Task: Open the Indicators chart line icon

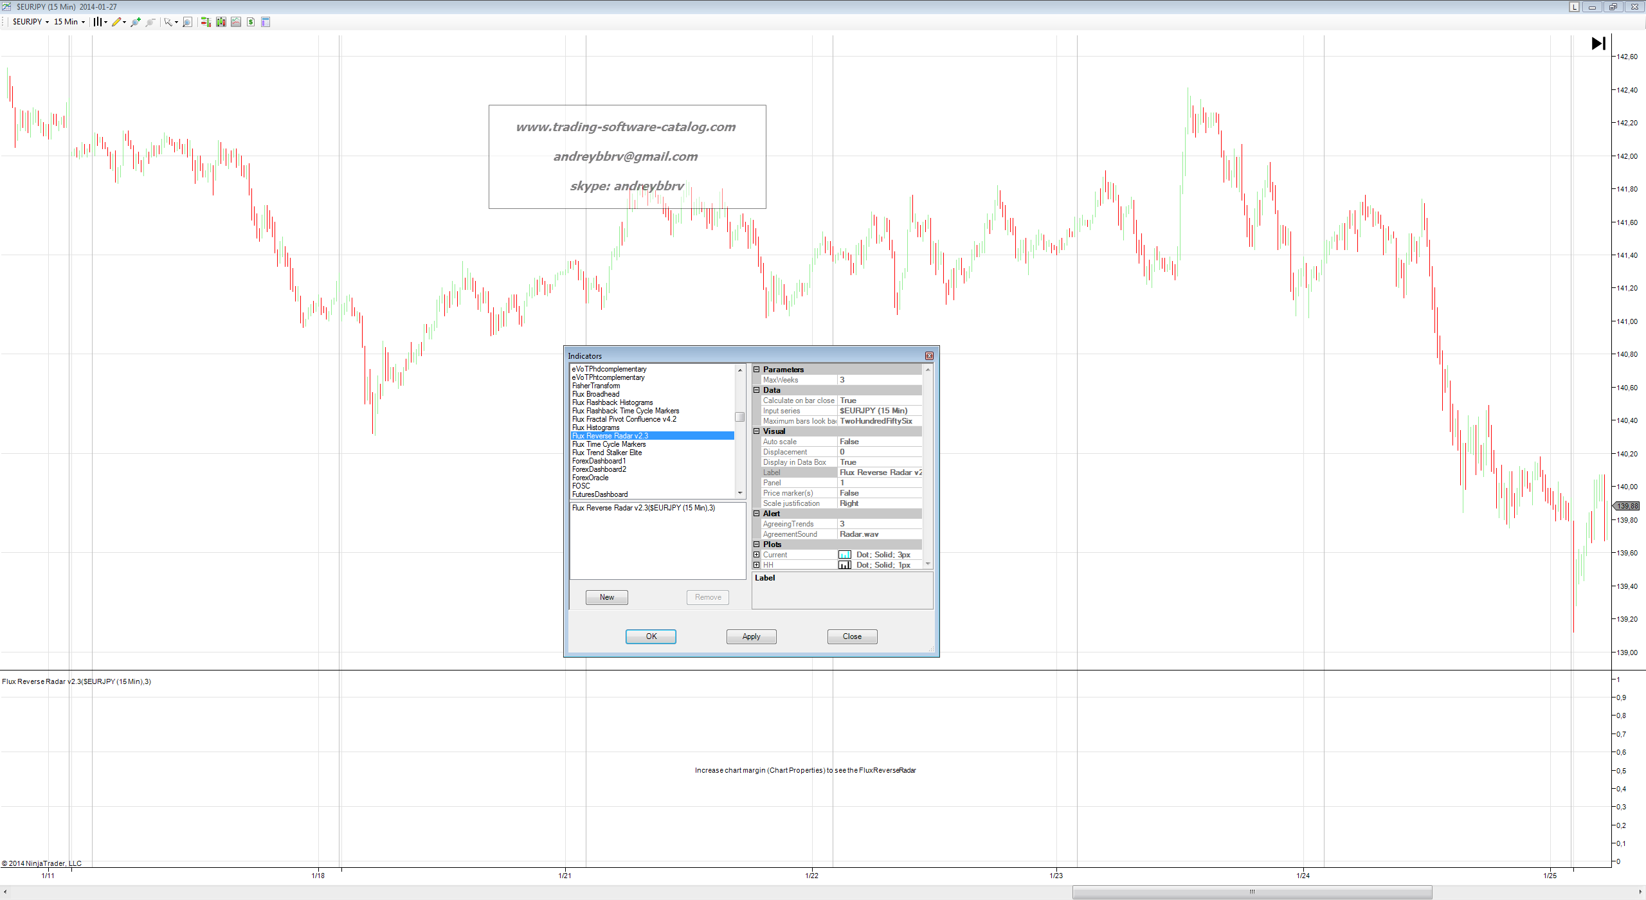Action: [x=236, y=22]
